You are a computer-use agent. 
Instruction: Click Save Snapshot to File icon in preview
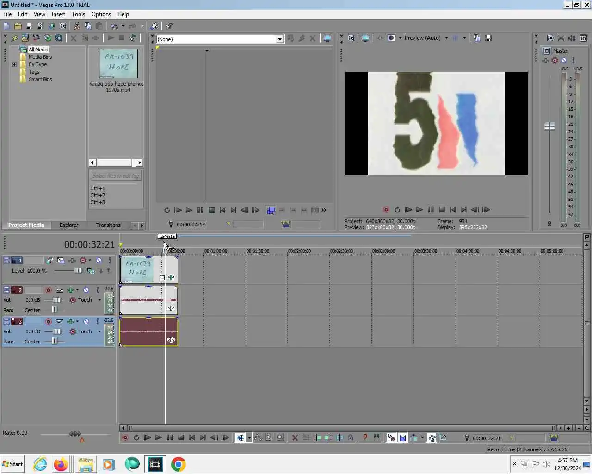(x=488, y=38)
